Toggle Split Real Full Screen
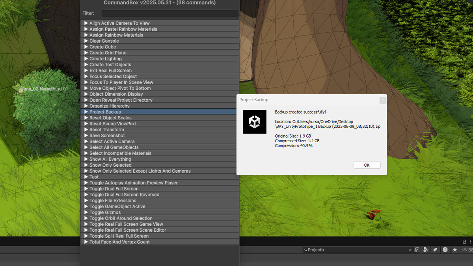Image resolution: width=473 pixels, height=266 pixels. 160,236
